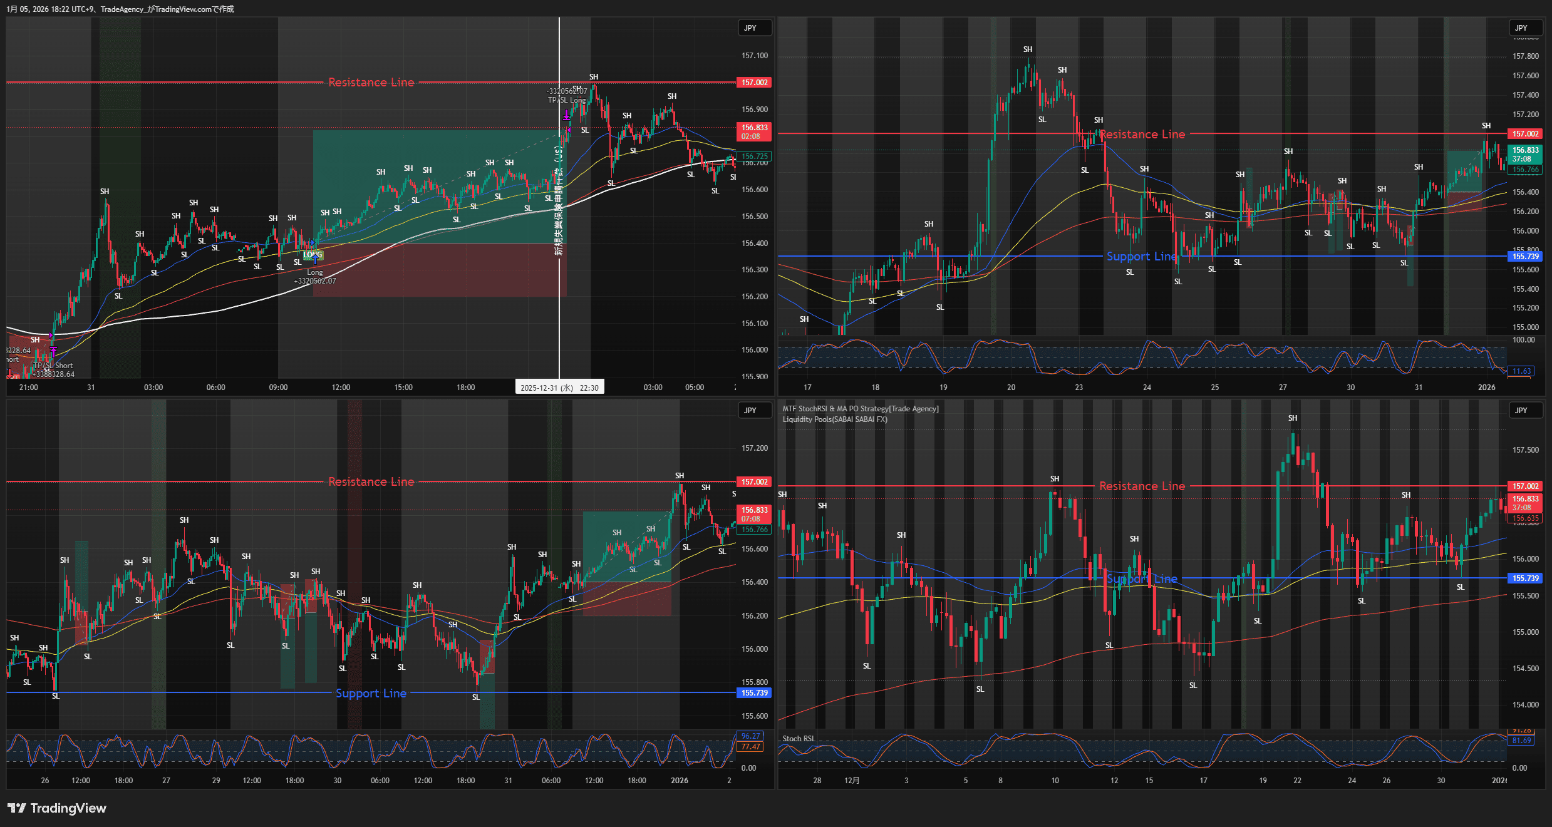Screen dimensions: 1552x827
Task: Click the magenta TP/SL Long exit arrow
Action: [x=567, y=115]
